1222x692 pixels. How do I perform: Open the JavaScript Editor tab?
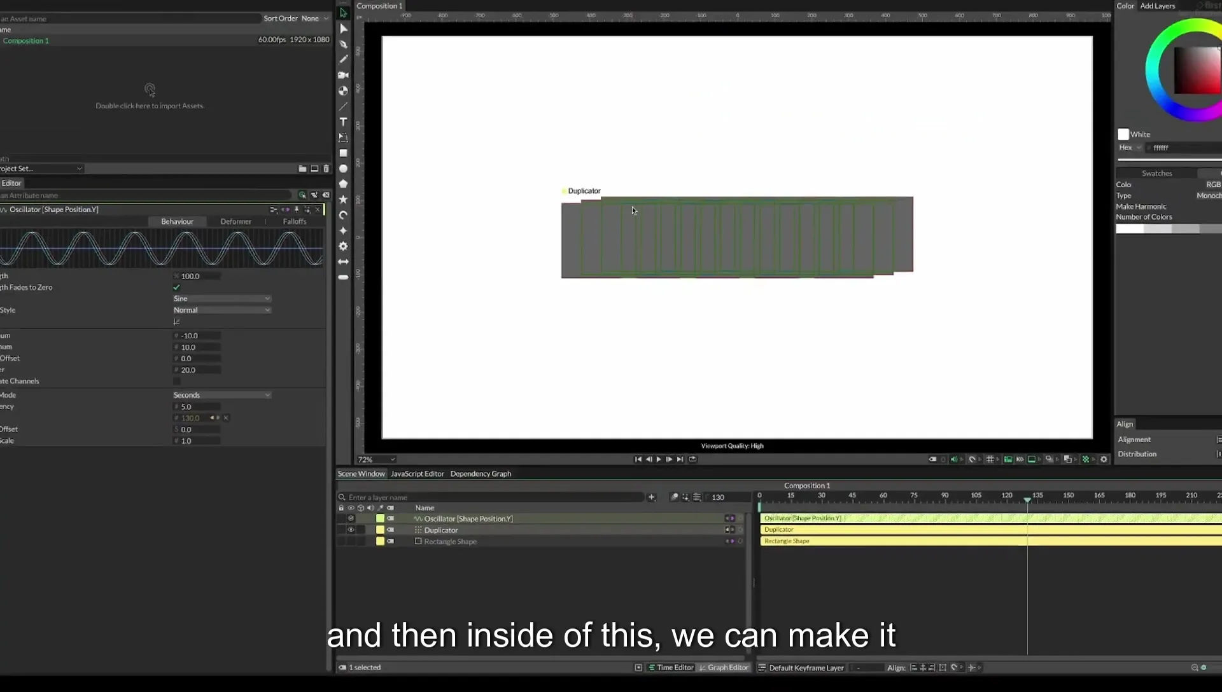(x=417, y=474)
